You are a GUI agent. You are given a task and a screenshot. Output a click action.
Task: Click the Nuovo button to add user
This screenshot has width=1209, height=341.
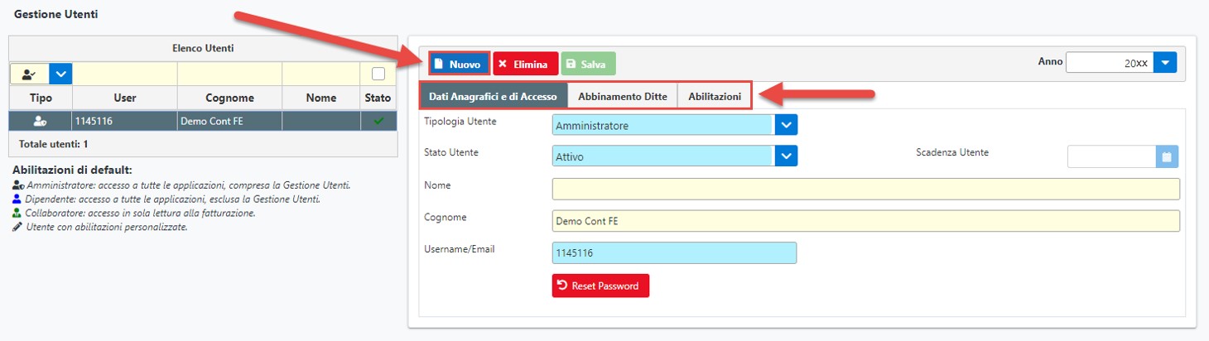click(459, 64)
